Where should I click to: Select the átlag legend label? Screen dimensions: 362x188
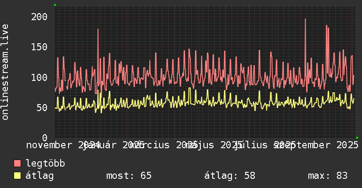point(40,176)
